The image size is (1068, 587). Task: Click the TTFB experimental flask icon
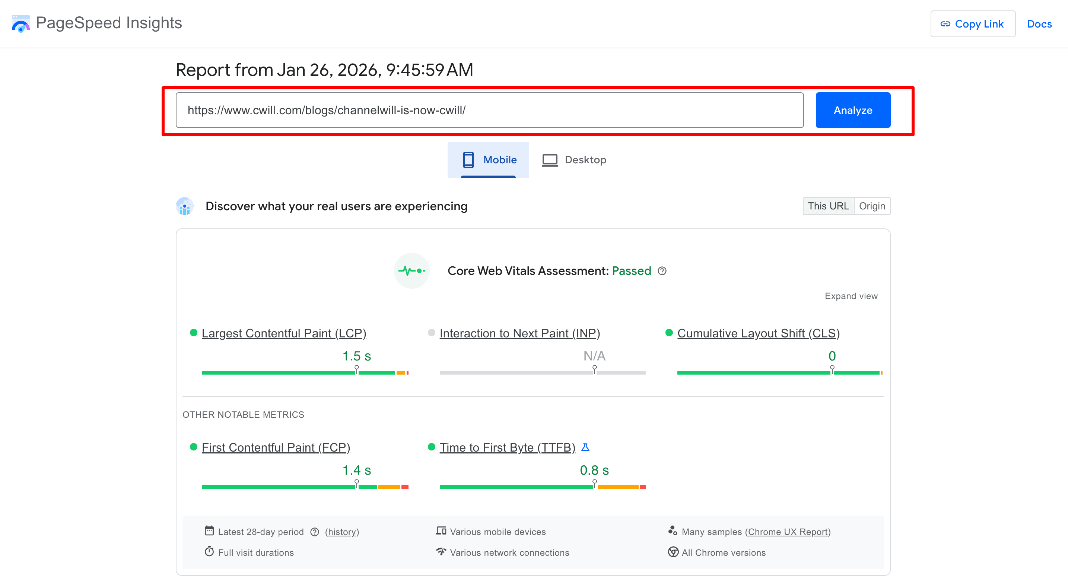pos(585,447)
